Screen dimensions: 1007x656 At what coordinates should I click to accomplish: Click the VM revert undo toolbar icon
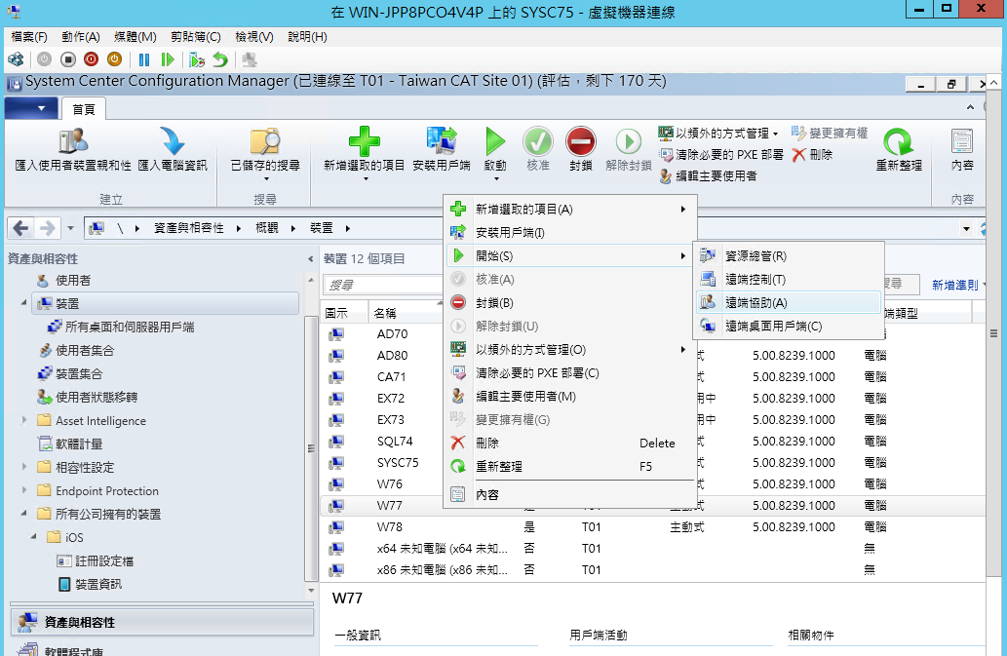click(220, 59)
